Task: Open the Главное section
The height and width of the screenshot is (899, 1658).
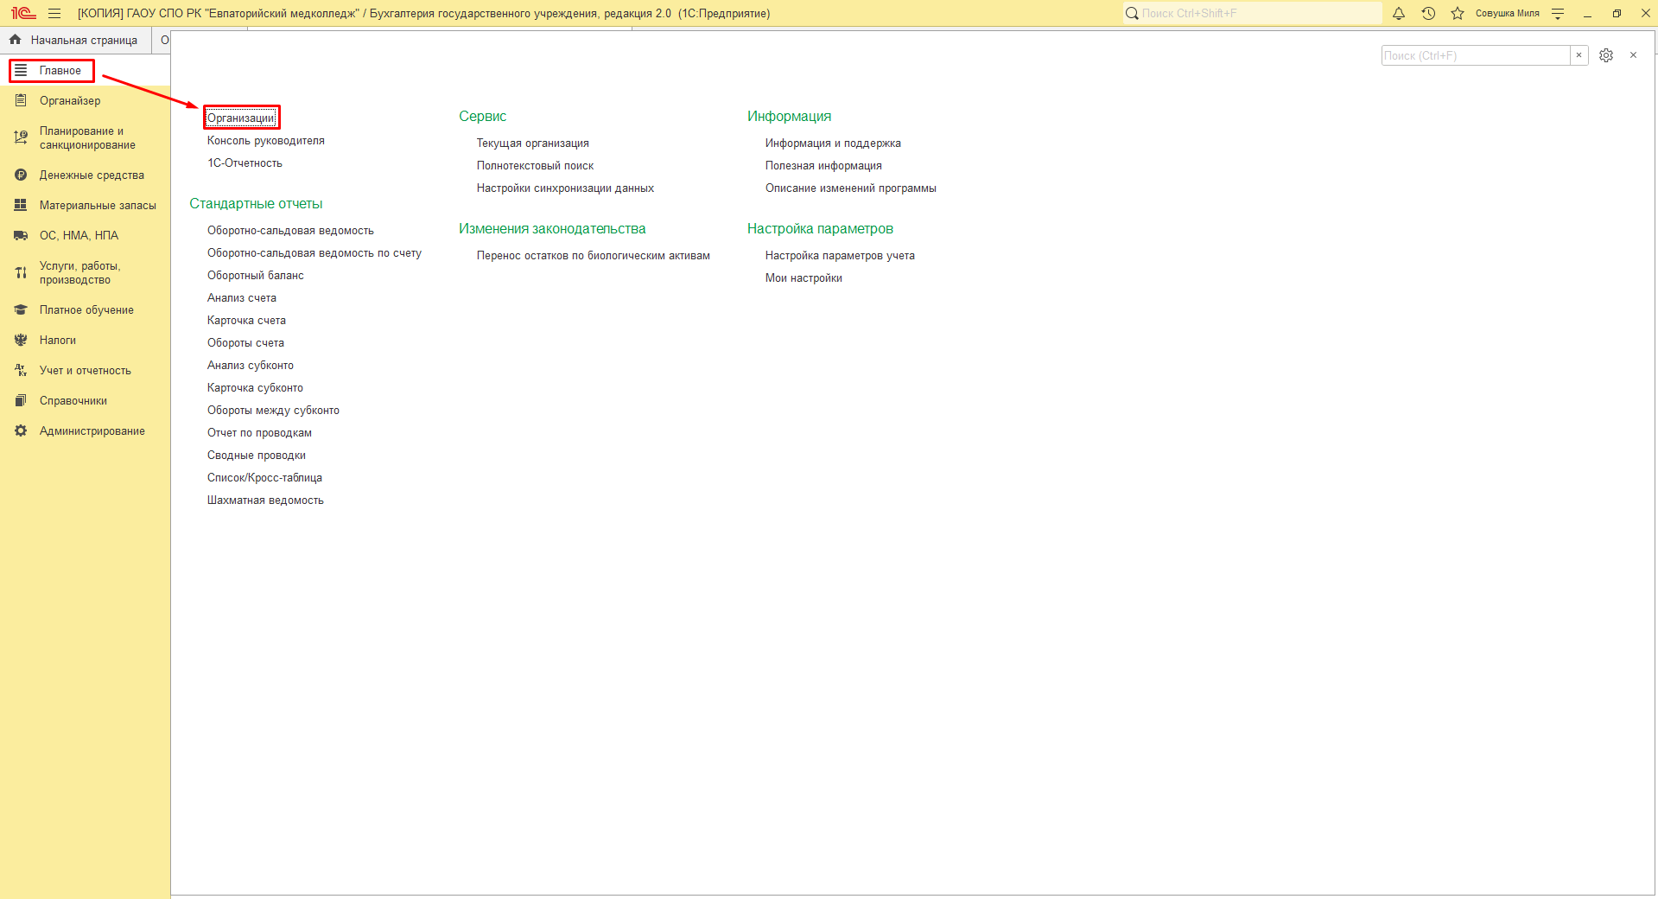Action: [x=60, y=71]
